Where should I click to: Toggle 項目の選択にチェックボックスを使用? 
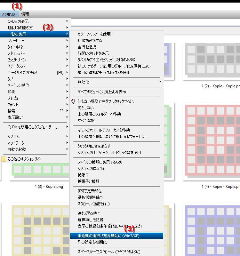104,73
